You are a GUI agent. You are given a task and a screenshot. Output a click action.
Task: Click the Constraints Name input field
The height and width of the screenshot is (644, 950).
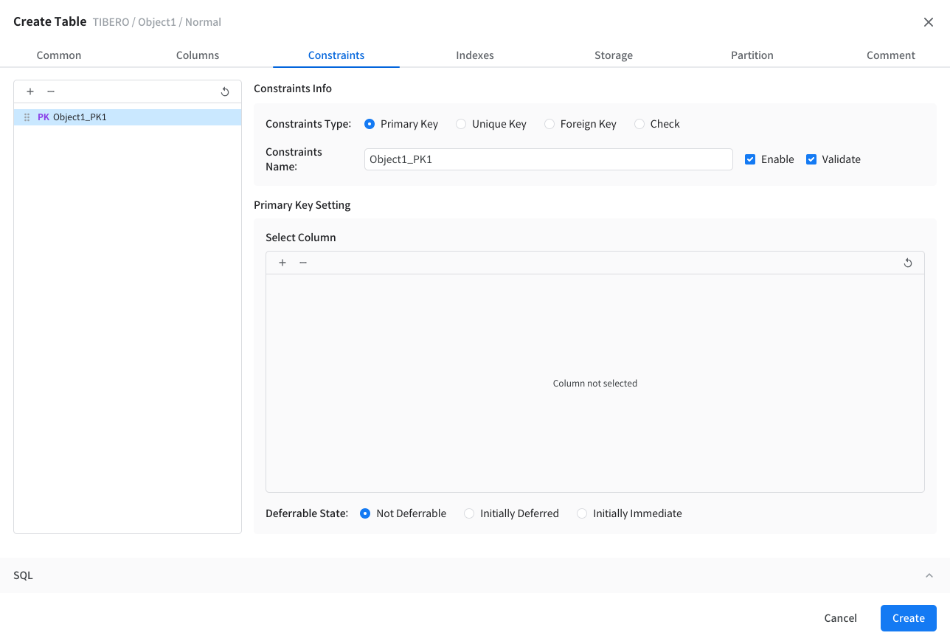click(x=548, y=159)
